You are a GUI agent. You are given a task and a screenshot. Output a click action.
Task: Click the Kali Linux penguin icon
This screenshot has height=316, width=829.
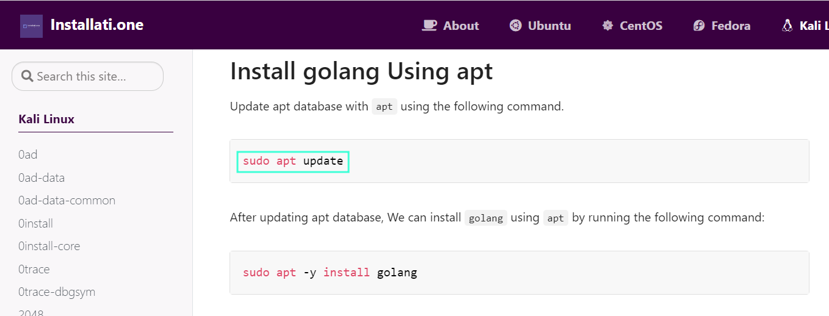coord(787,26)
